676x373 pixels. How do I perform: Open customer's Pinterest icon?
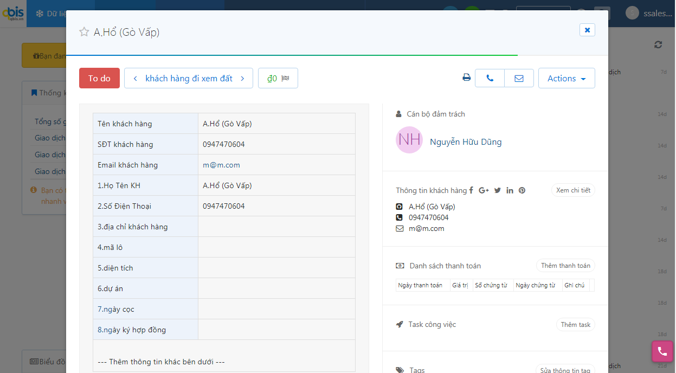(x=522, y=190)
